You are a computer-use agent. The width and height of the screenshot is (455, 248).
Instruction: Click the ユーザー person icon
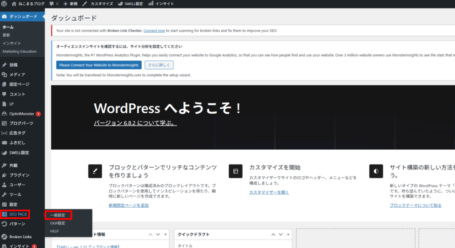[x=4, y=185]
